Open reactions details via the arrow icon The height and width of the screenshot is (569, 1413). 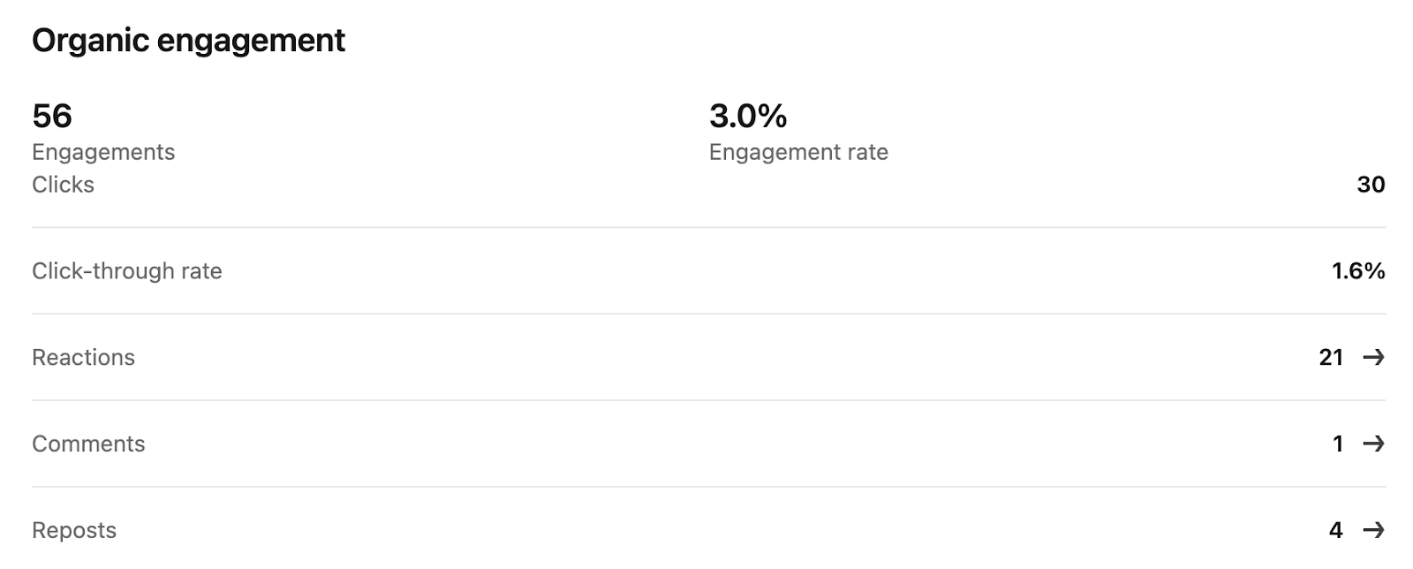(1373, 357)
